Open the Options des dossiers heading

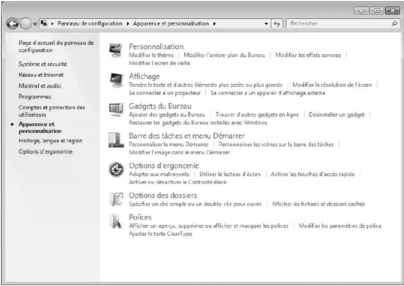(163, 196)
